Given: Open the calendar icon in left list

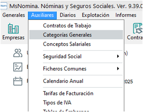Looking at the screenshot, I should (18, 81).
